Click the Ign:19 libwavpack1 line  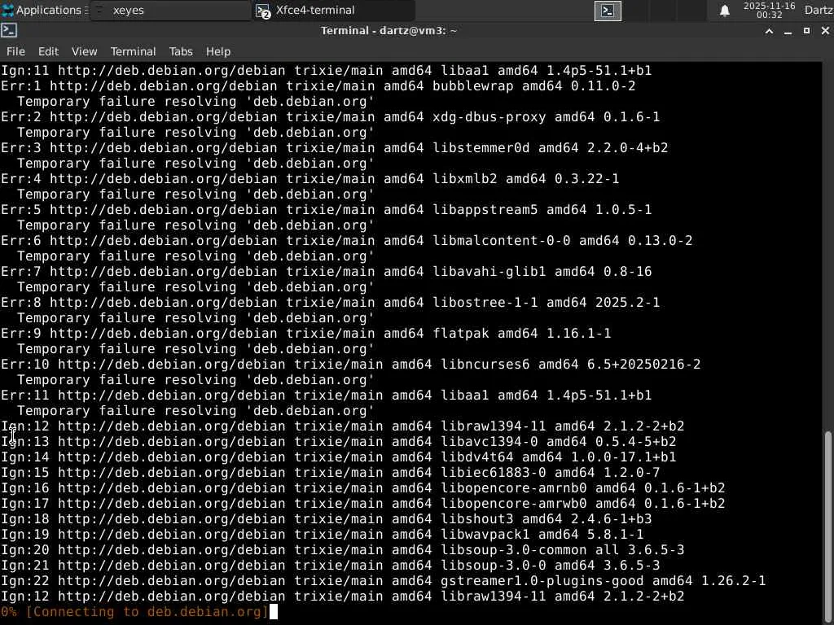click(x=323, y=534)
